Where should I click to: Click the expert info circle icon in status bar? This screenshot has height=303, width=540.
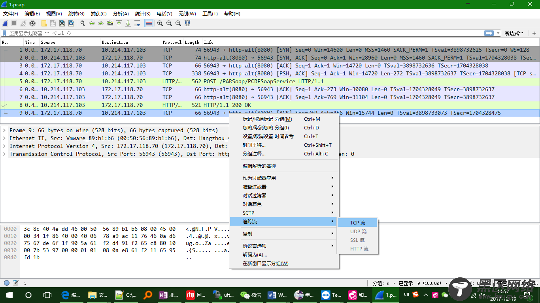pyautogui.click(x=7, y=283)
